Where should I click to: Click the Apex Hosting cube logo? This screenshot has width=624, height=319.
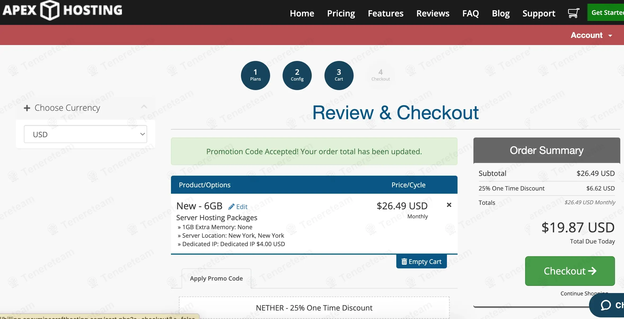[50, 10]
